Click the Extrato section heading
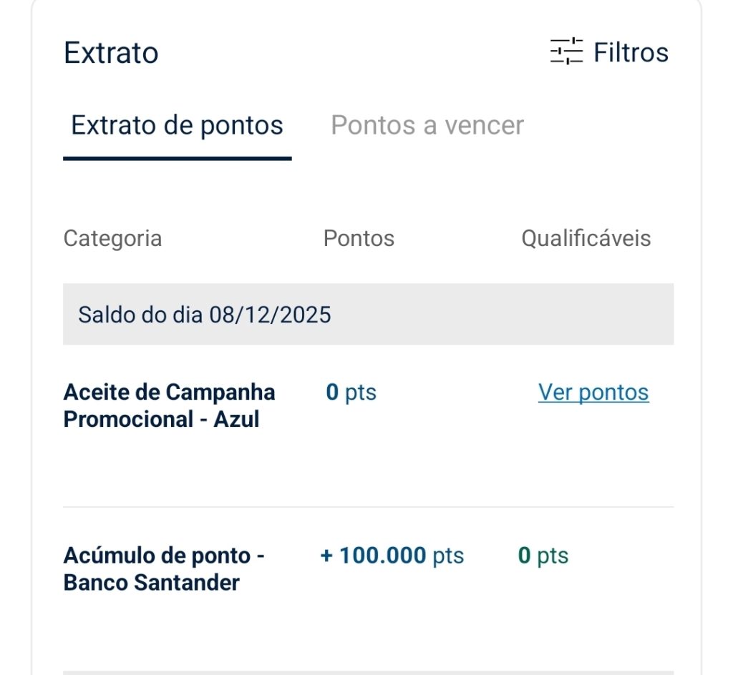Image resolution: width=733 pixels, height=675 pixels. click(x=111, y=53)
